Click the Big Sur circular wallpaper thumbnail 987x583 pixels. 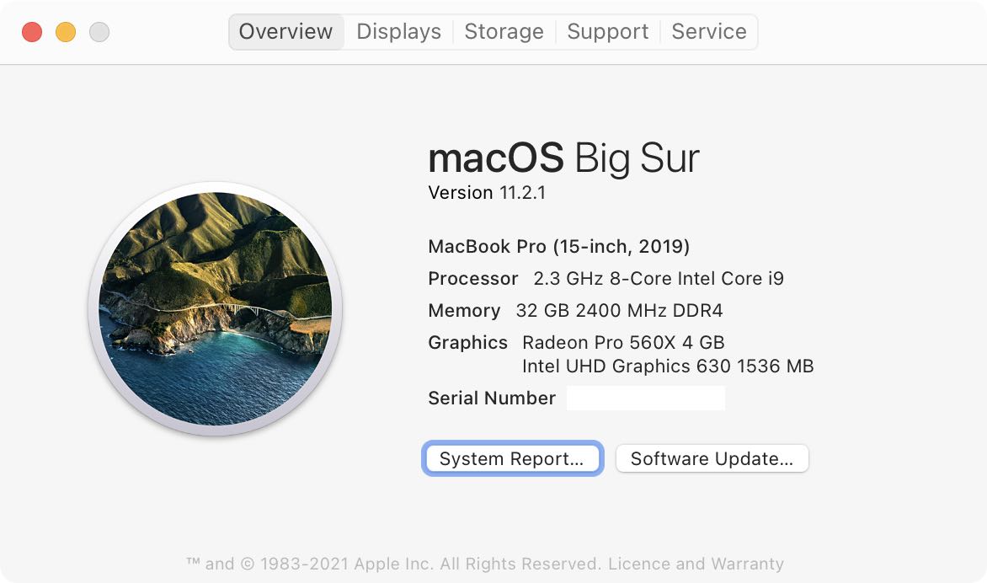point(214,307)
